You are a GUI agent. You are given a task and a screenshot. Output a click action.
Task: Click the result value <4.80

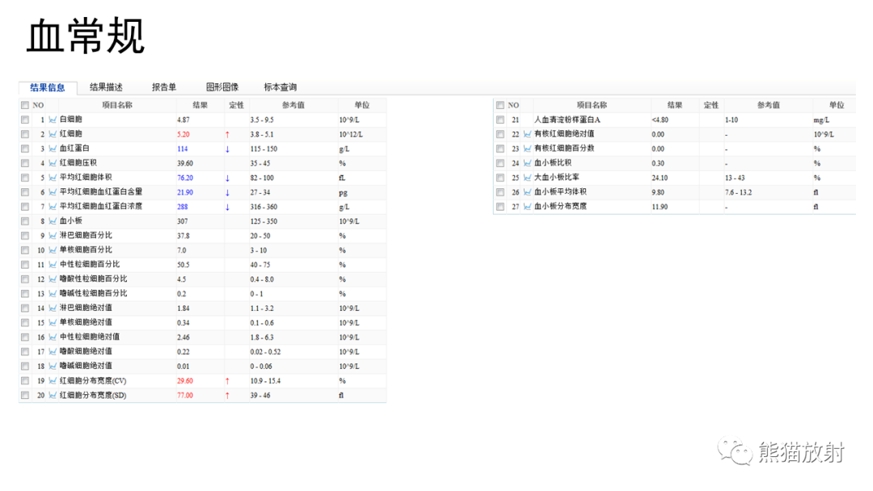pyautogui.click(x=660, y=120)
